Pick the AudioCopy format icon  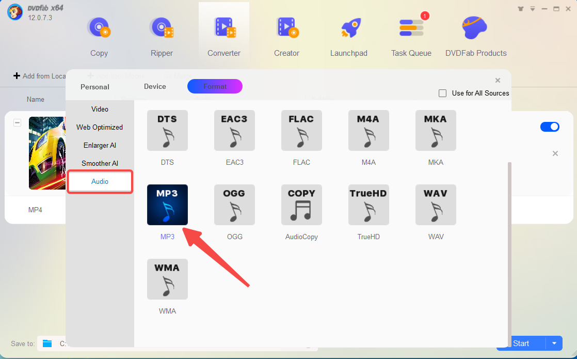coord(301,205)
